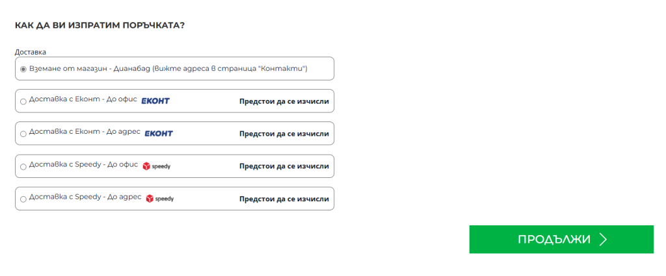Select store pickup Дианабад radio button
The image size is (666, 276).
[23, 69]
